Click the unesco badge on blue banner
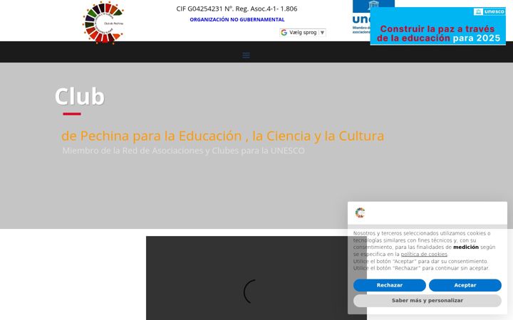This screenshot has width=513, height=320. coord(489,12)
